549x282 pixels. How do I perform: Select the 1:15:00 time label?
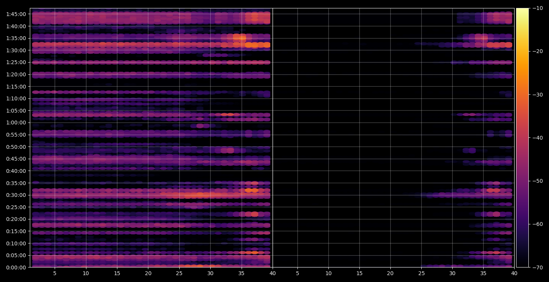(x=16, y=87)
